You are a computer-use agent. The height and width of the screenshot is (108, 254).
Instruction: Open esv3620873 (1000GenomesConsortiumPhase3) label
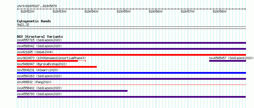(x=51, y=58)
